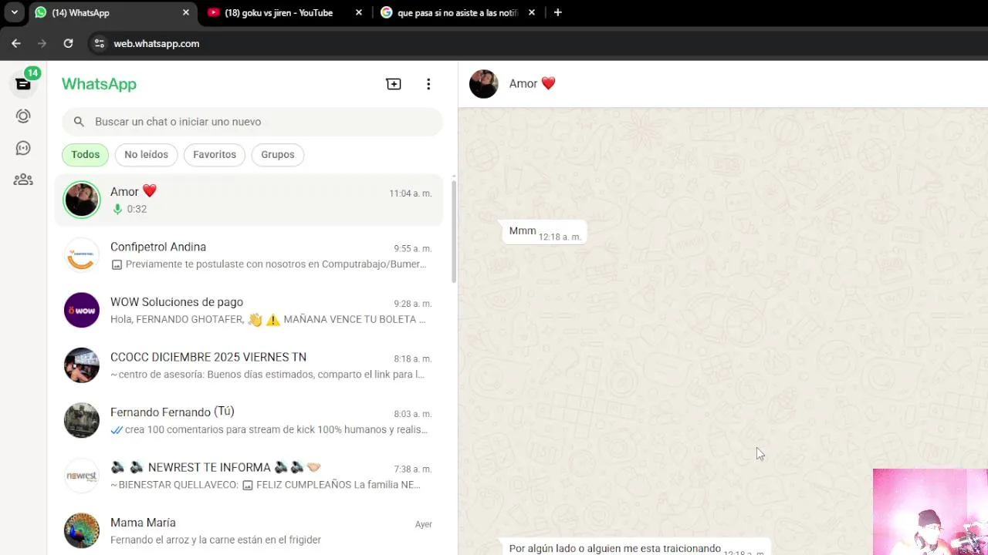Open the WOW Soluciones de pago chat

(249, 310)
